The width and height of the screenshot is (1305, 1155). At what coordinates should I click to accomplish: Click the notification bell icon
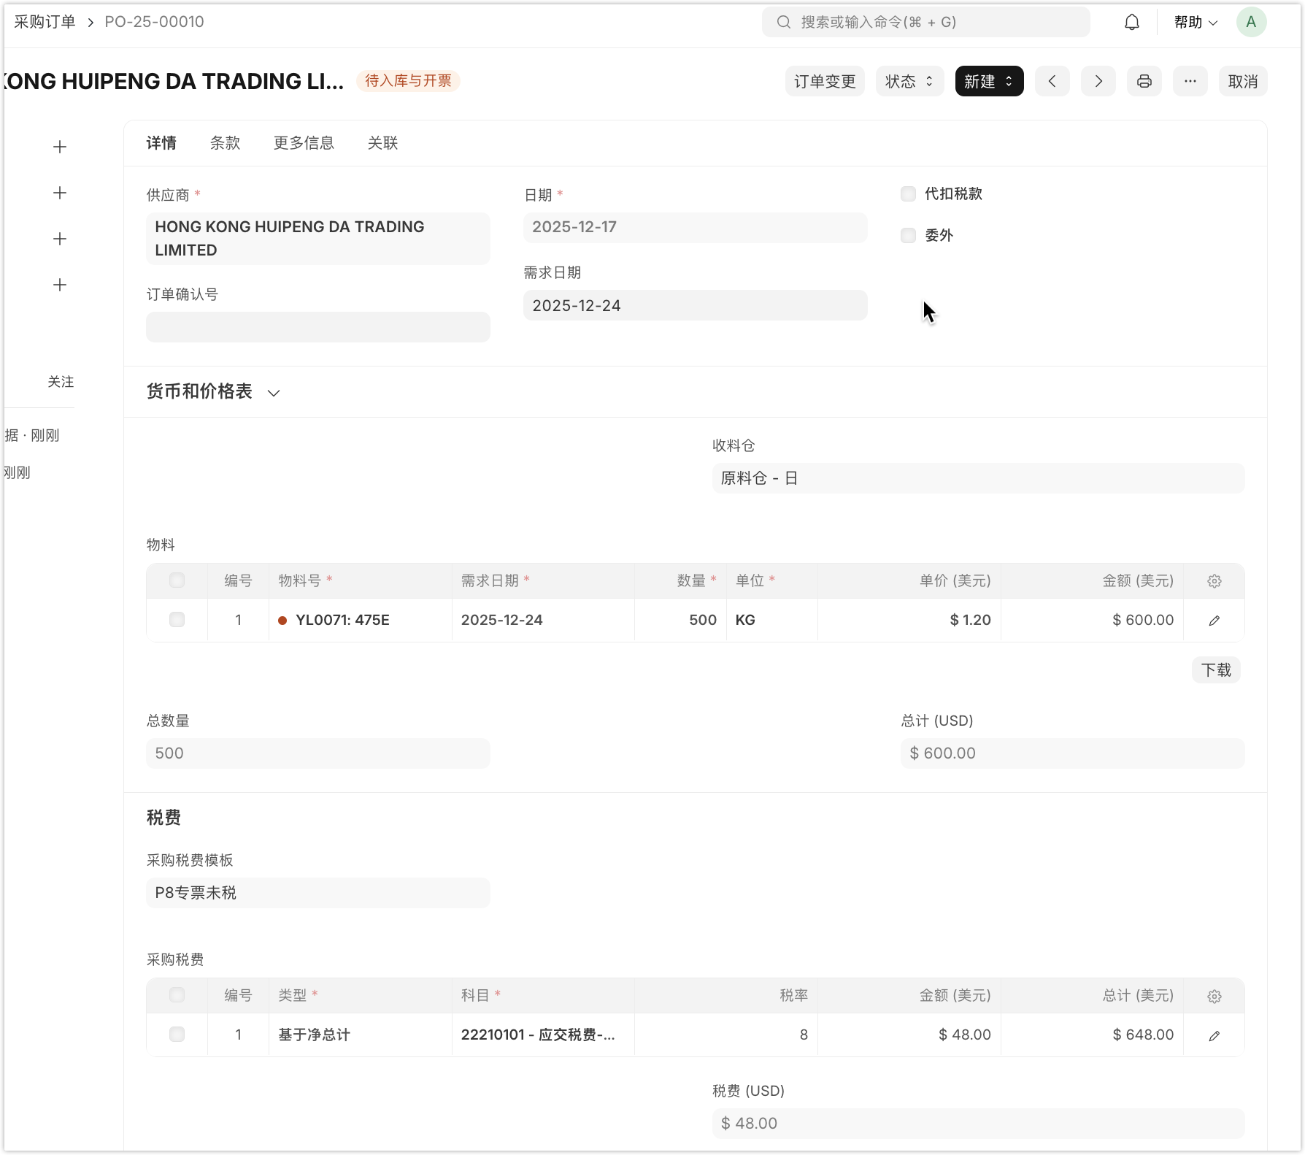pyautogui.click(x=1131, y=23)
